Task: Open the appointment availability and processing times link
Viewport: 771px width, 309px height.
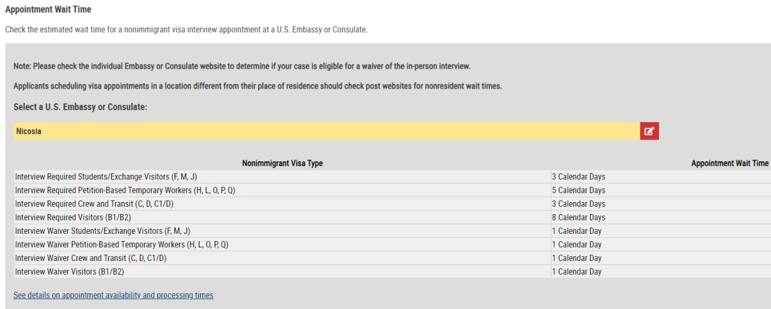Action: pos(113,295)
